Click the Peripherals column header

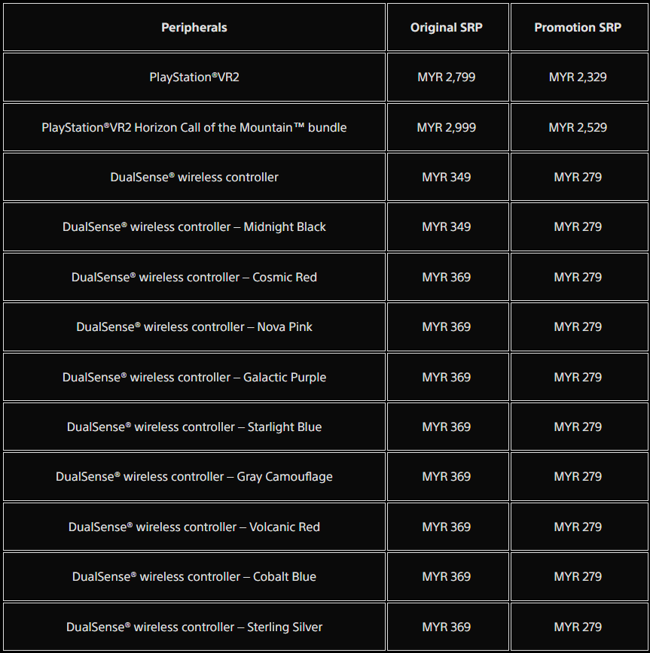click(194, 28)
